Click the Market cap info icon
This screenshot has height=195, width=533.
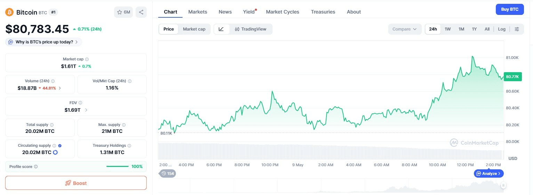pos(87,59)
